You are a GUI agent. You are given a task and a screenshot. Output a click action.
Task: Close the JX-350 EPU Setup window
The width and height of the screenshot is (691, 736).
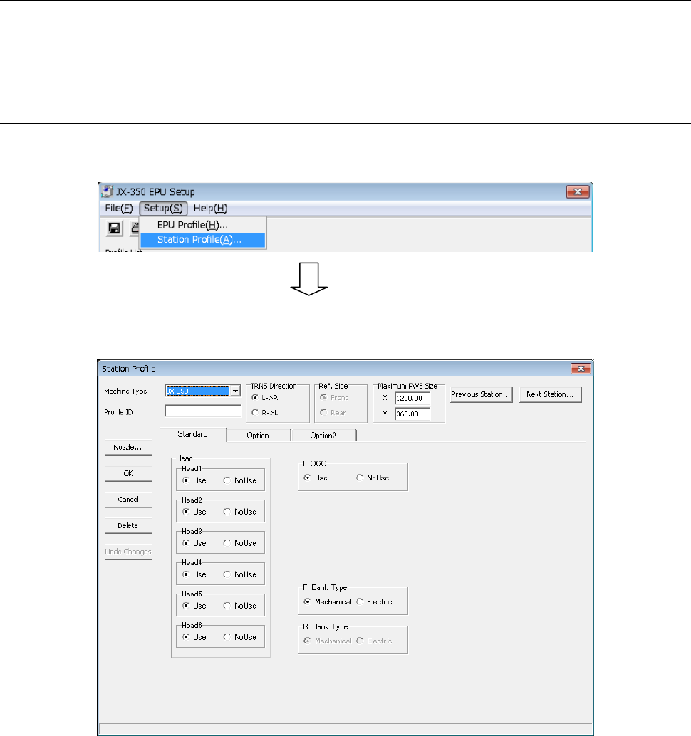(x=577, y=191)
